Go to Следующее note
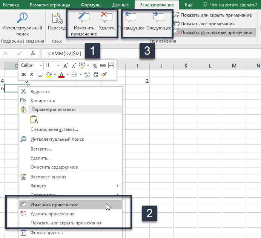Viewport: 261px width, 238px height. click(x=159, y=21)
